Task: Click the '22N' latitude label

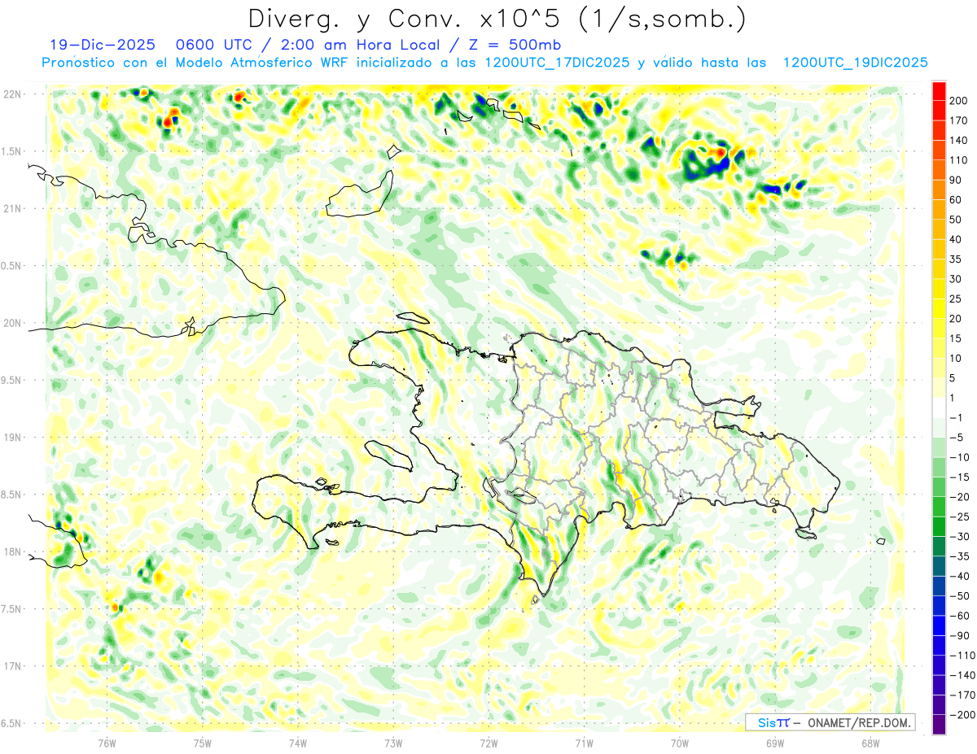Action: click(12, 94)
